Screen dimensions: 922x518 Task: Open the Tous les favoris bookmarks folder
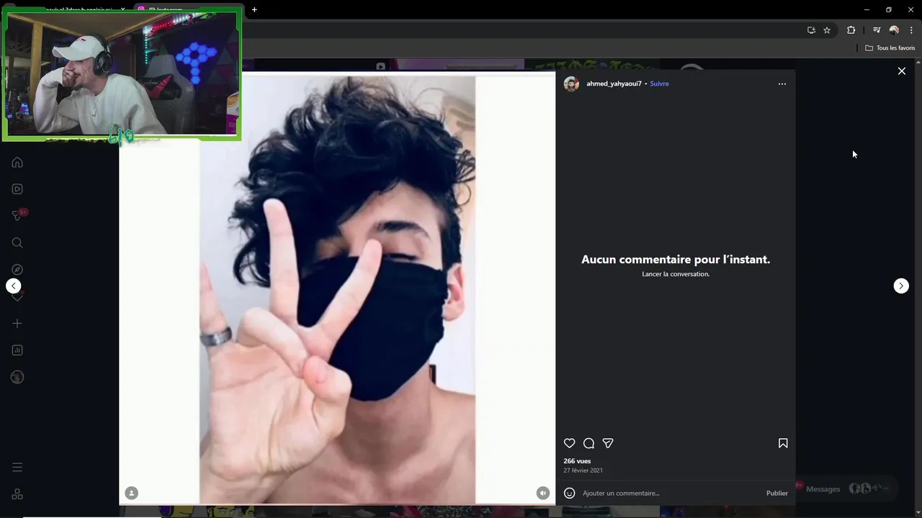(x=890, y=48)
